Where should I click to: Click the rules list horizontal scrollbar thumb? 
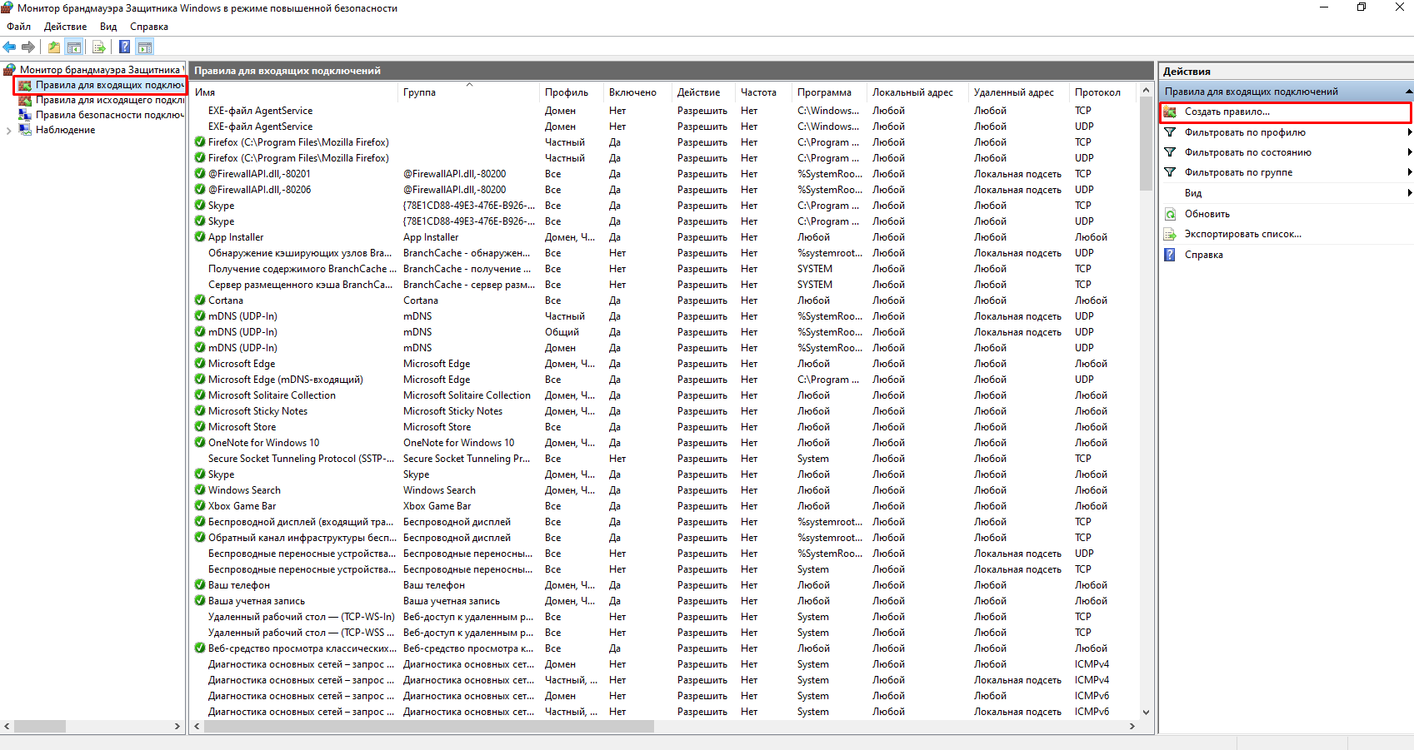pyautogui.click(x=429, y=726)
